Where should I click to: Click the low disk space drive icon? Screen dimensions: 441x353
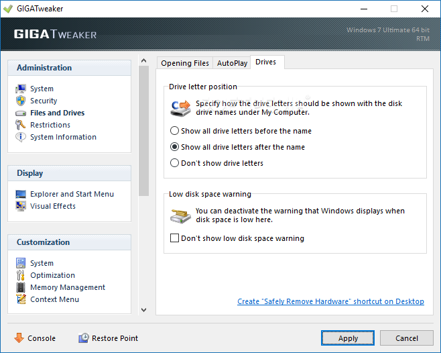point(180,216)
